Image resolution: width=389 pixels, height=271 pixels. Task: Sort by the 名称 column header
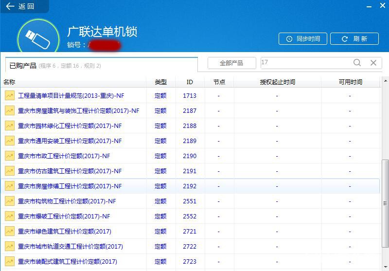pyautogui.click(x=73, y=82)
